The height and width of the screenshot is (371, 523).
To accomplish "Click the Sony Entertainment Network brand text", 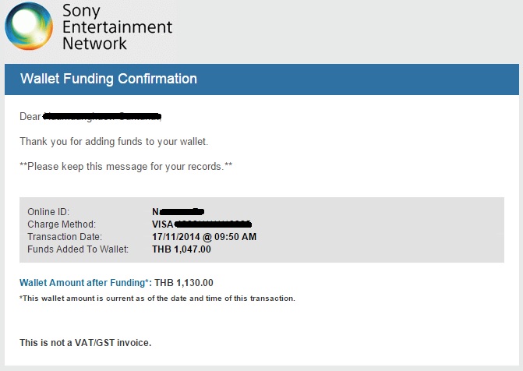I will pos(116,27).
